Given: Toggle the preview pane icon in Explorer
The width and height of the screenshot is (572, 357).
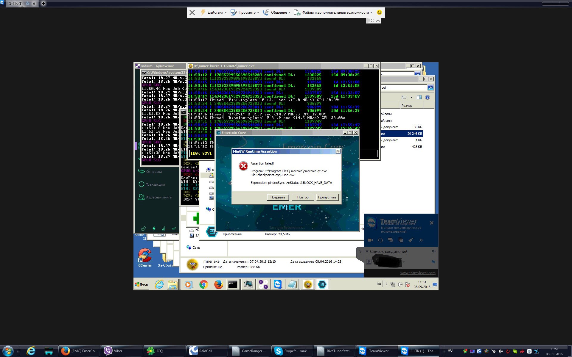Looking at the screenshot, I should click(x=419, y=97).
